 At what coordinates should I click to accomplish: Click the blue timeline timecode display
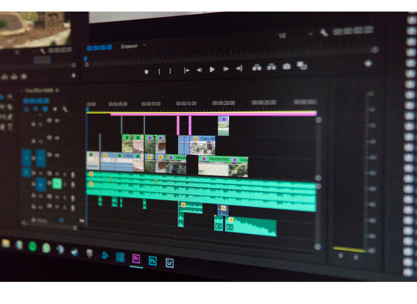click(36, 101)
